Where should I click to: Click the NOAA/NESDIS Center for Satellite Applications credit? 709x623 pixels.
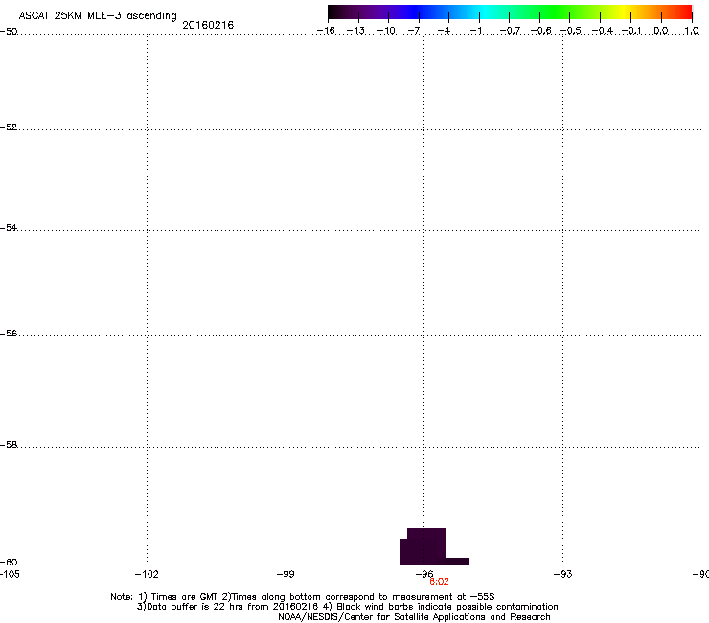coord(414,617)
